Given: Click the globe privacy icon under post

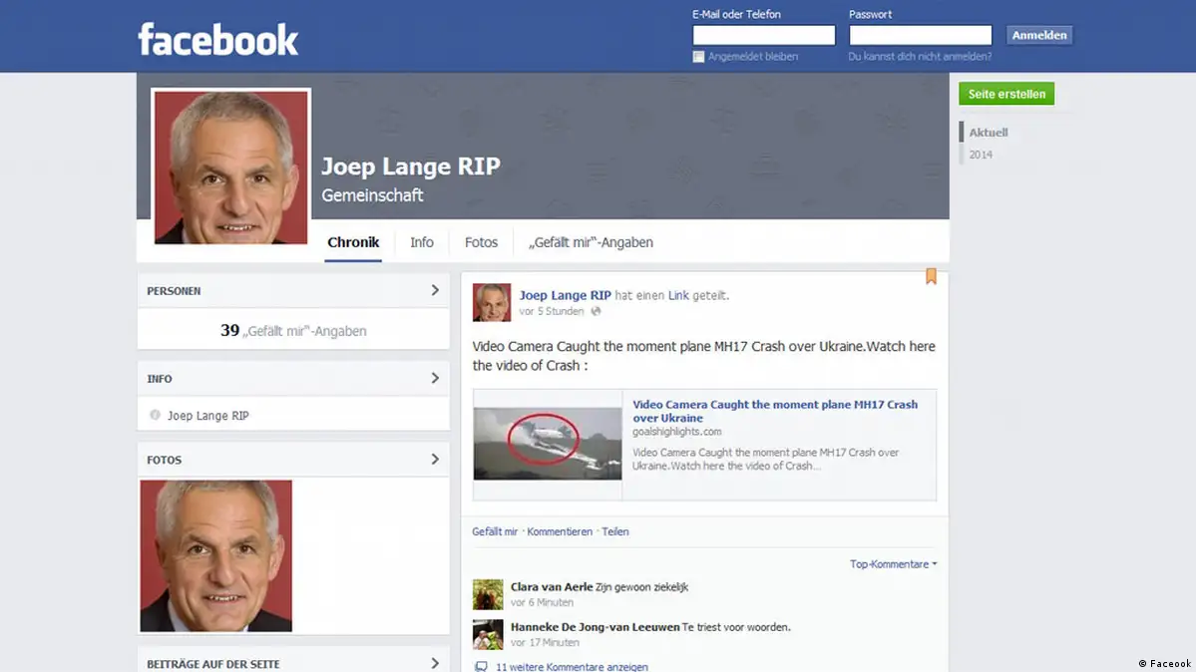Looking at the screenshot, I should 597,312.
